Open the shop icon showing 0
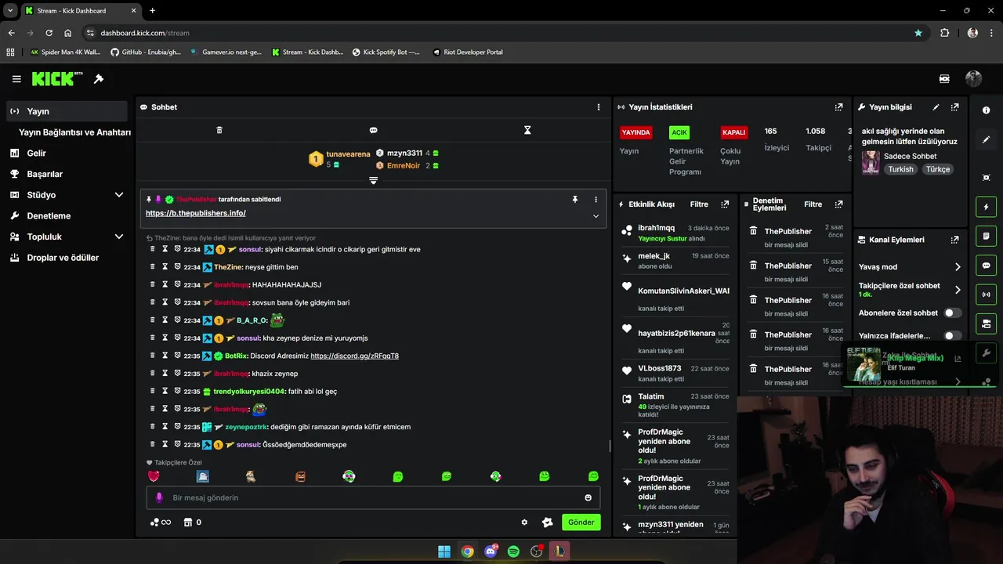 192,522
